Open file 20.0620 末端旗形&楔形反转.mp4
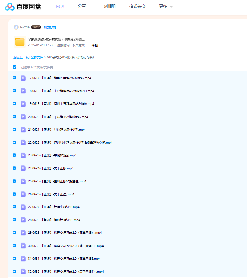The height and width of the screenshot is (278, 247). click(58, 117)
